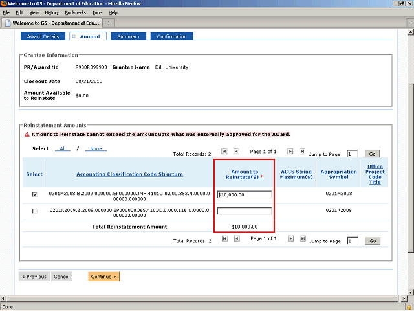414x311 pixels.
Task: Sort by Accounting Classification Code Structure
Action: pos(129,174)
